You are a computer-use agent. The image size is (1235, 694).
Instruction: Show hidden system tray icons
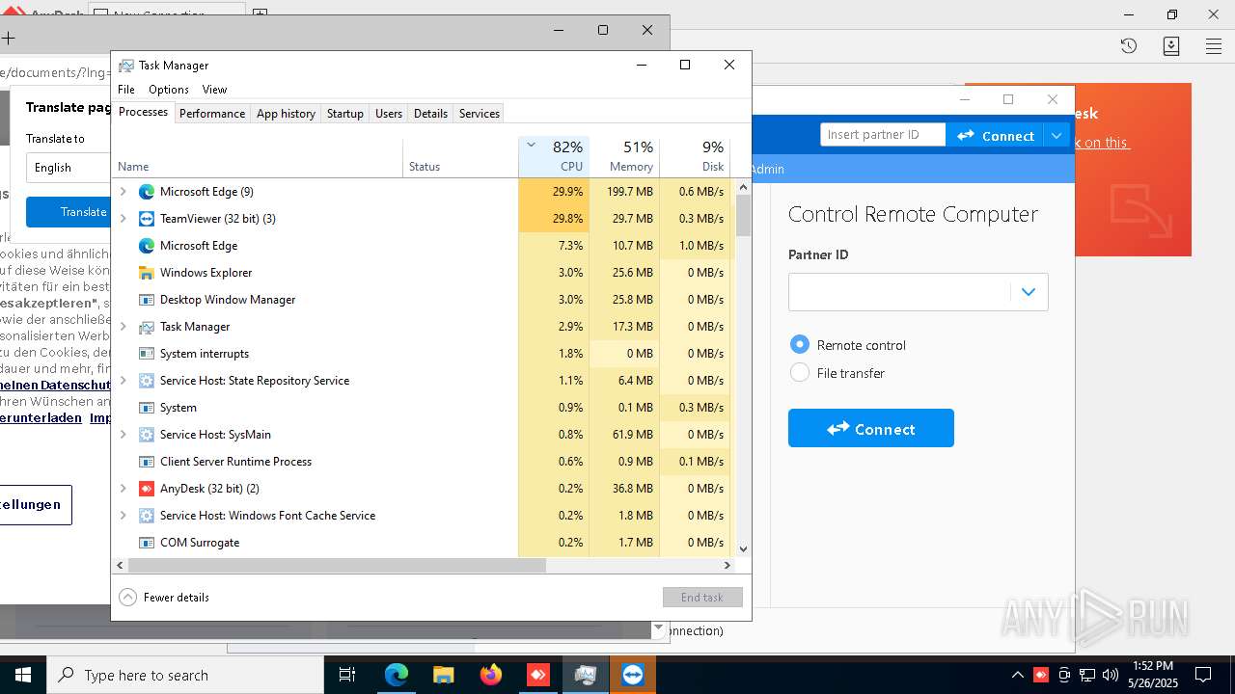point(1017,675)
